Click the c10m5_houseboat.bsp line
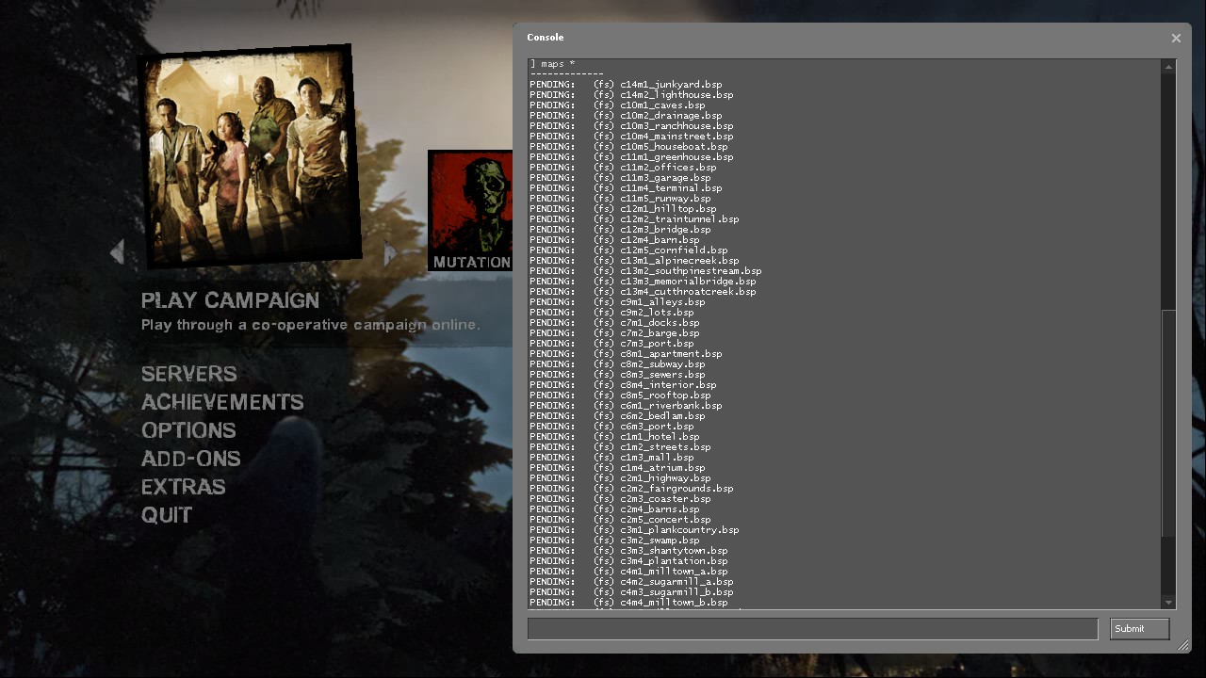 point(628,147)
